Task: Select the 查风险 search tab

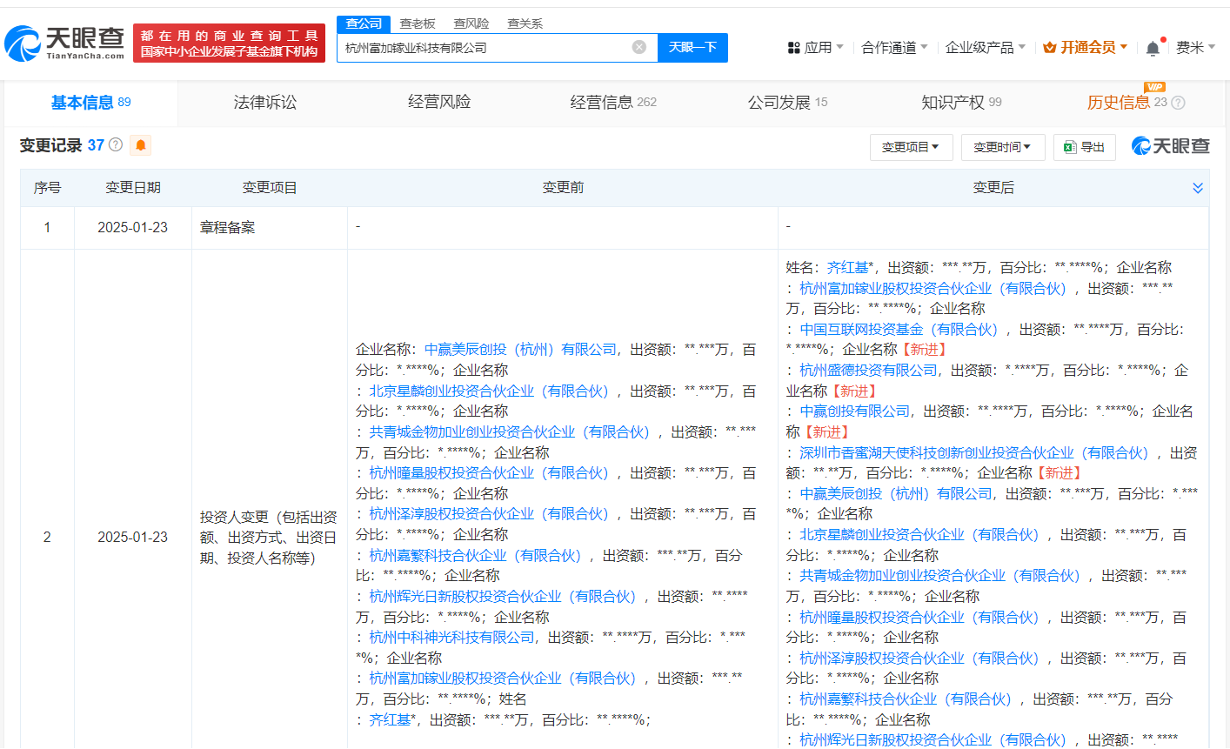Action: tap(471, 23)
